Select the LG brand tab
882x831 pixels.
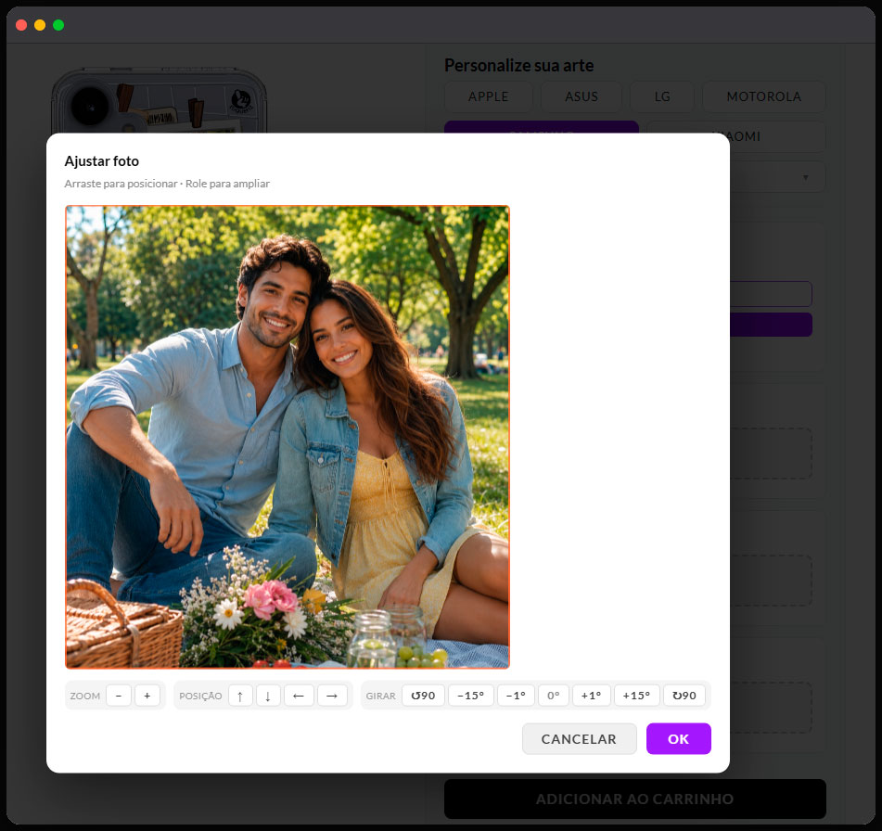coord(662,96)
